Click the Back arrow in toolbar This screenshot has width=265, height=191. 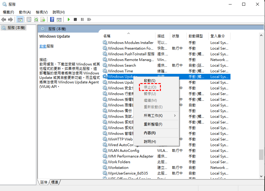(x=4, y=19)
